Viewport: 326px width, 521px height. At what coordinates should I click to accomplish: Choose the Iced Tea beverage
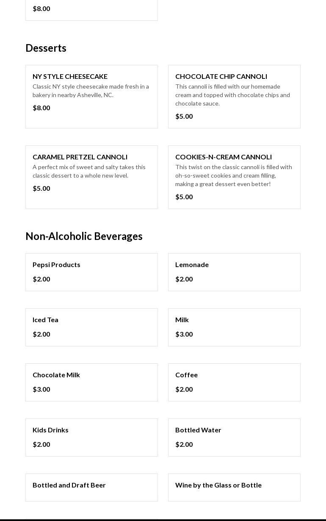91,327
